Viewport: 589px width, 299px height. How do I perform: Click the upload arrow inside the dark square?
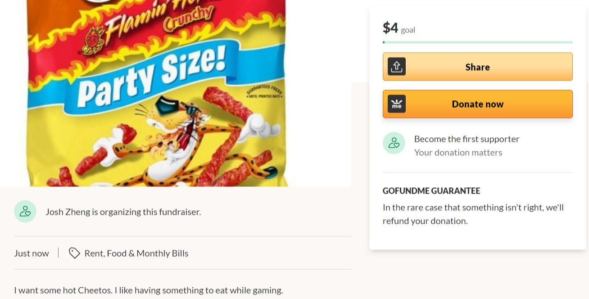pyautogui.click(x=397, y=66)
